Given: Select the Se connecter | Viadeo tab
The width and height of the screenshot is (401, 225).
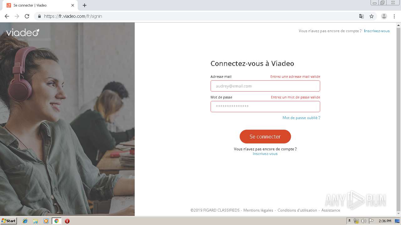Looking at the screenshot, I should coord(40,5).
